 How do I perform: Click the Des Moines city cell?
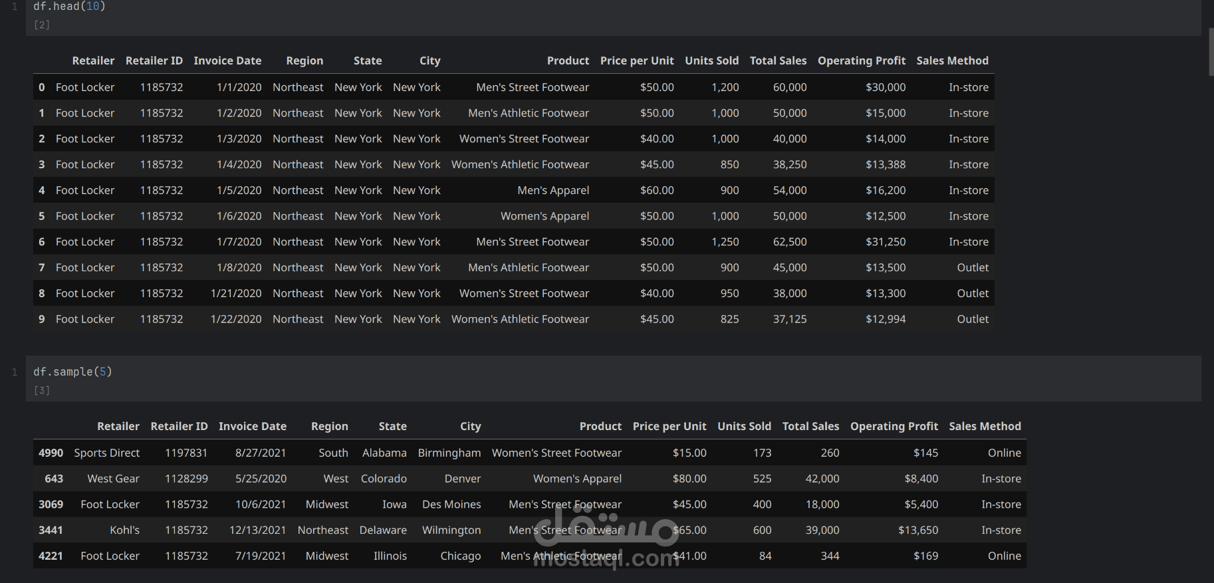click(x=451, y=504)
